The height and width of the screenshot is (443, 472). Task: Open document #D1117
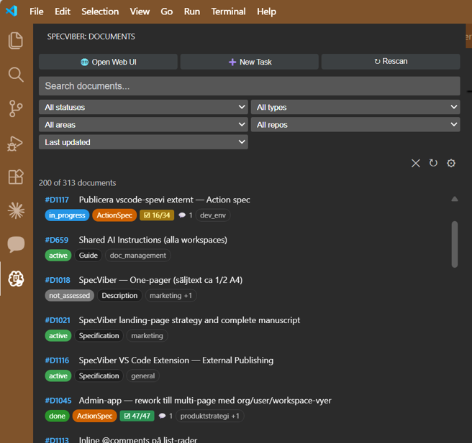pos(57,200)
